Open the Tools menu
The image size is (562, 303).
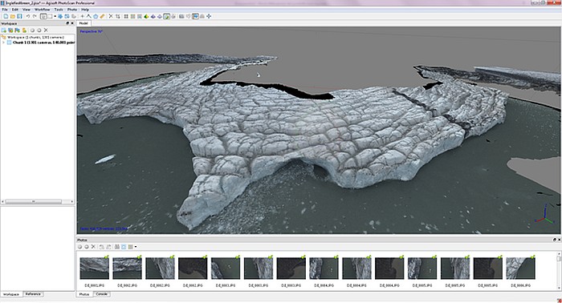(59, 10)
